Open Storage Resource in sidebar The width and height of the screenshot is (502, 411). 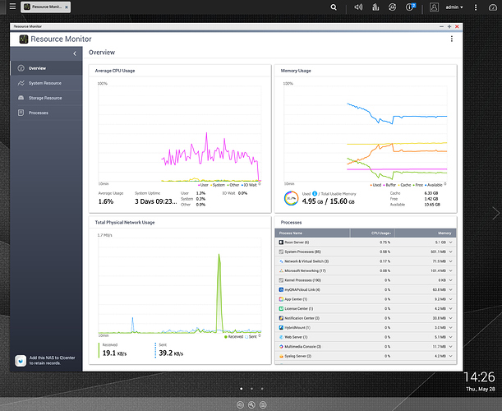point(46,98)
